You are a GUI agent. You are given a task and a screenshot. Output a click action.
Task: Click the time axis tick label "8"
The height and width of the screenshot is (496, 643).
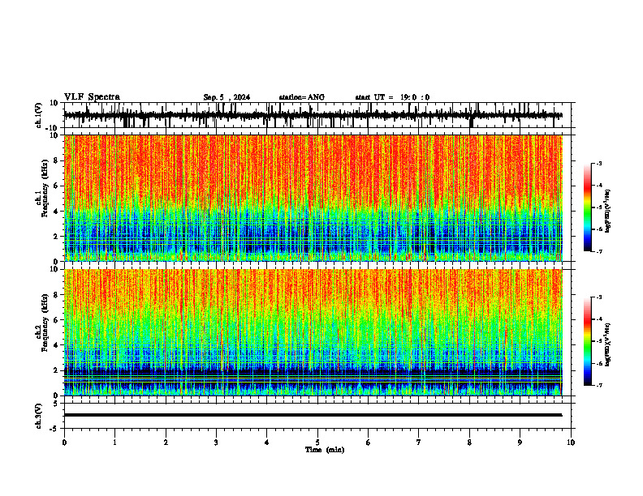pyautogui.click(x=469, y=443)
